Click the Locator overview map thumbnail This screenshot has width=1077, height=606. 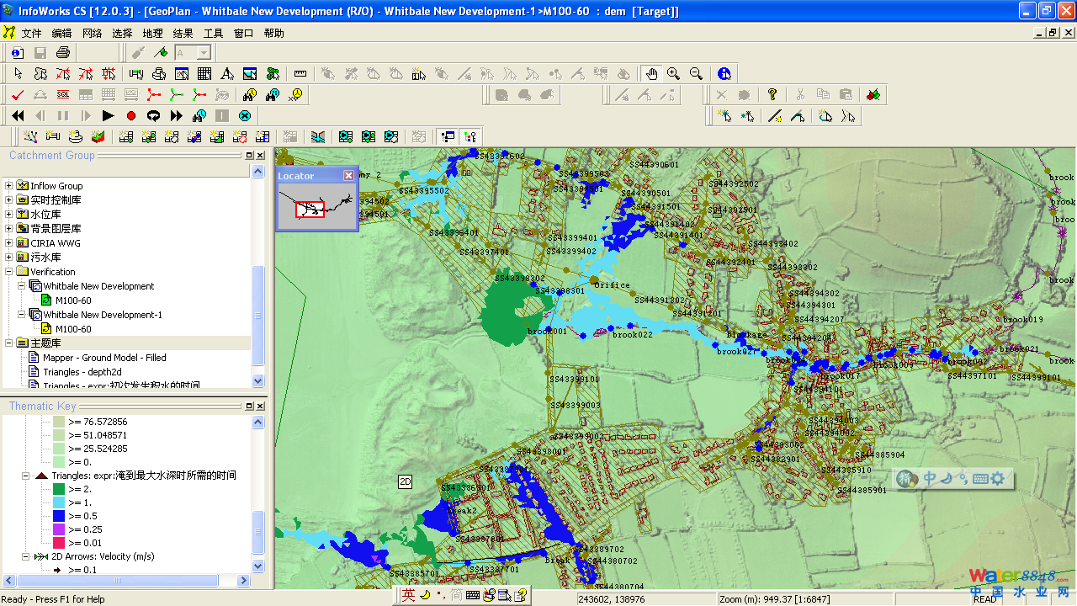(x=316, y=205)
